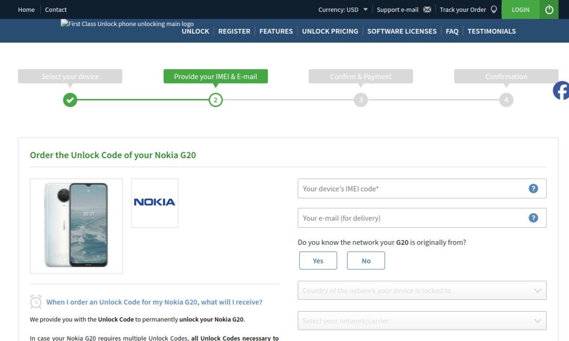Open the Facebook icon on the right edge
The height and width of the screenshot is (341, 569).
(x=561, y=91)
